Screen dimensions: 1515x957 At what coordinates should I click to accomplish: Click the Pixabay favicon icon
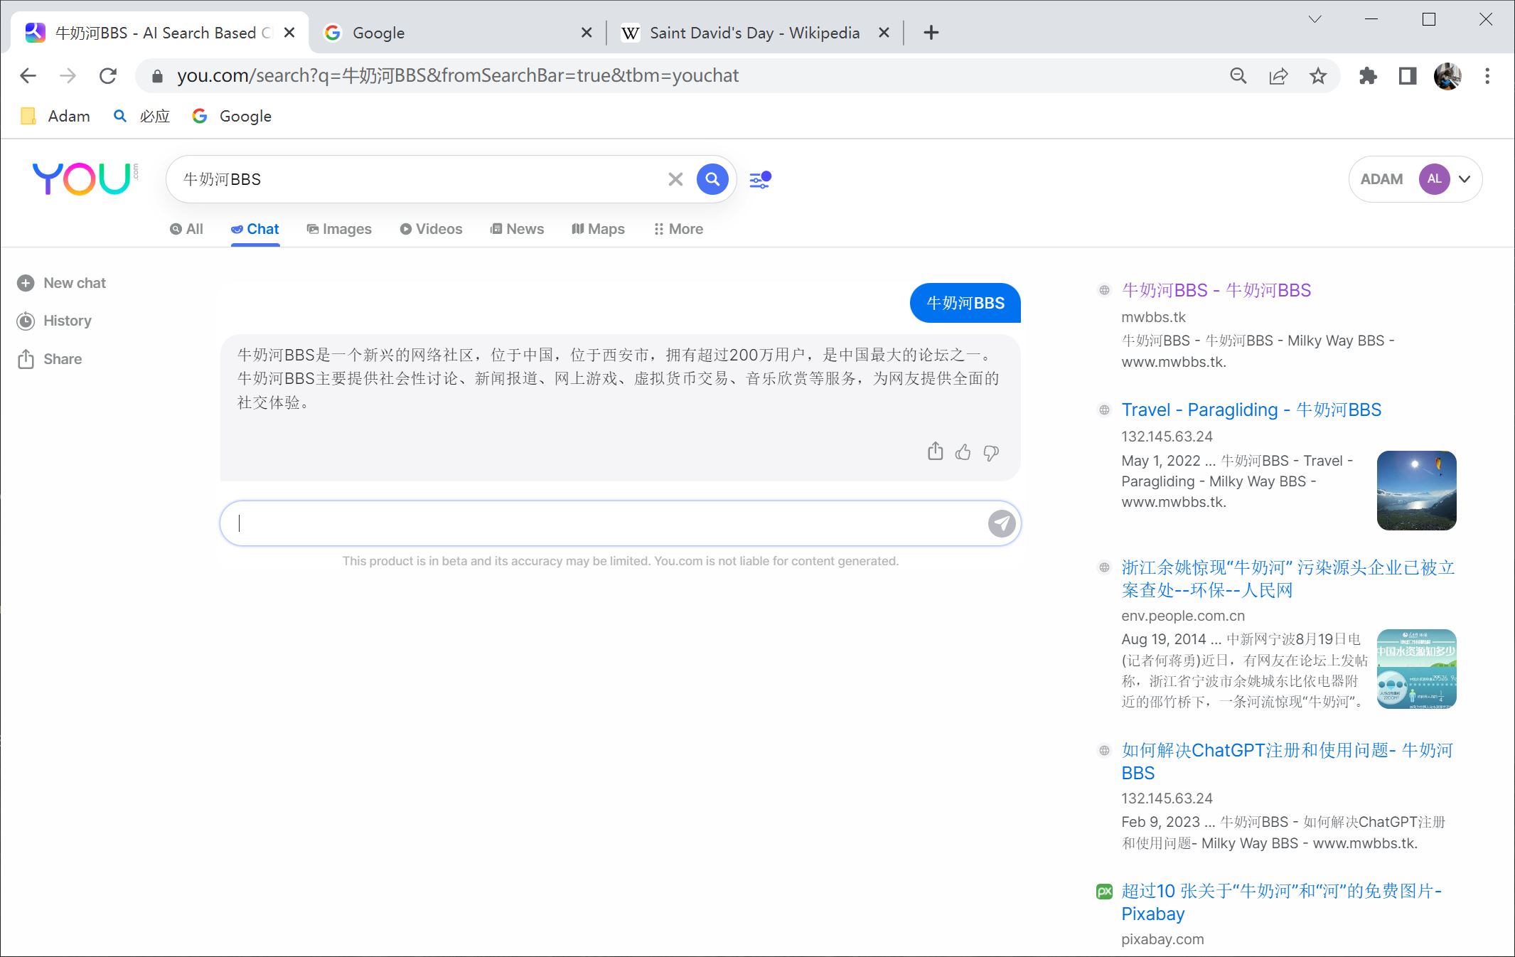pos(1104,891)
